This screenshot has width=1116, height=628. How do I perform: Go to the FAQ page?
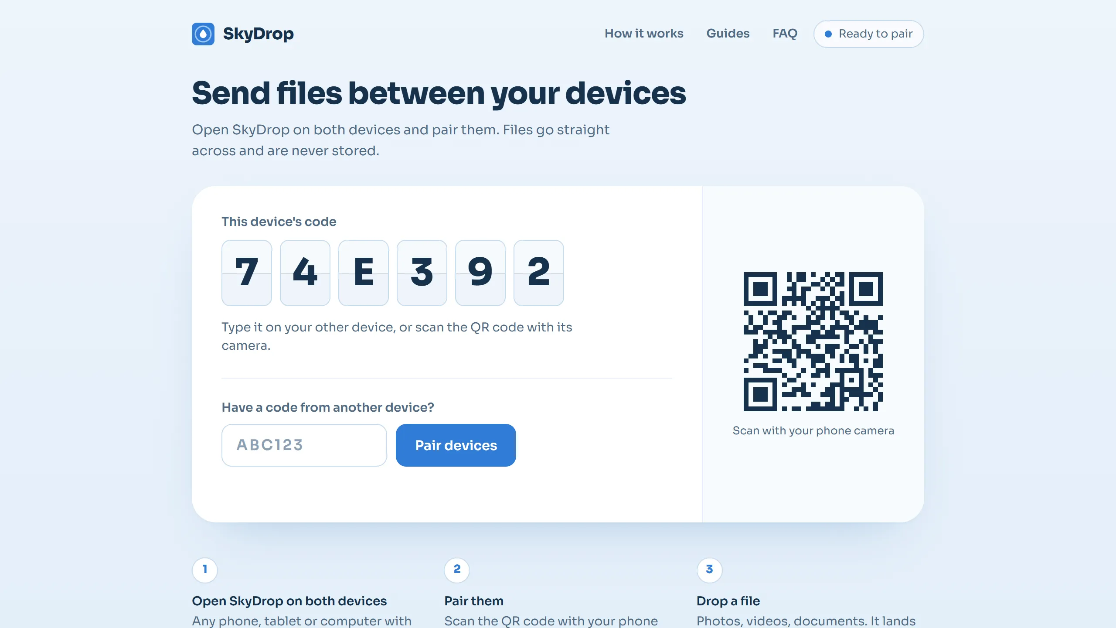(x=785, y=34)
